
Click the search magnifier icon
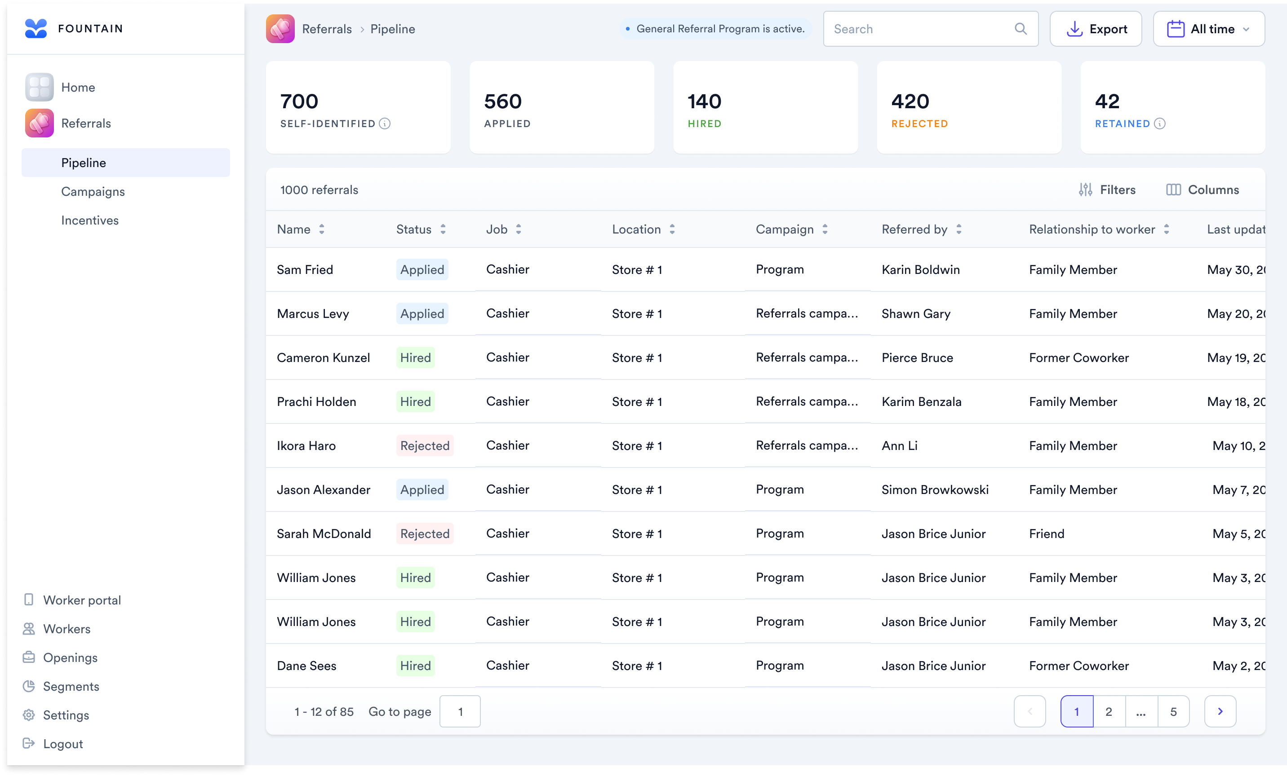(x=1021, y=29)
